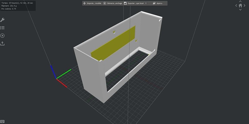Rotate view down with the bottom chevron

tap(240, 10)
